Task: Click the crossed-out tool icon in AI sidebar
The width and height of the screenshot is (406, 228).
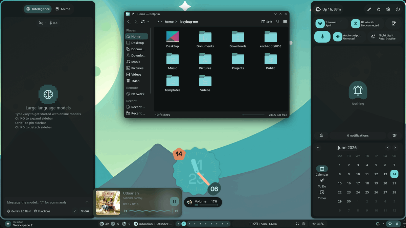Action: (41, 23)
